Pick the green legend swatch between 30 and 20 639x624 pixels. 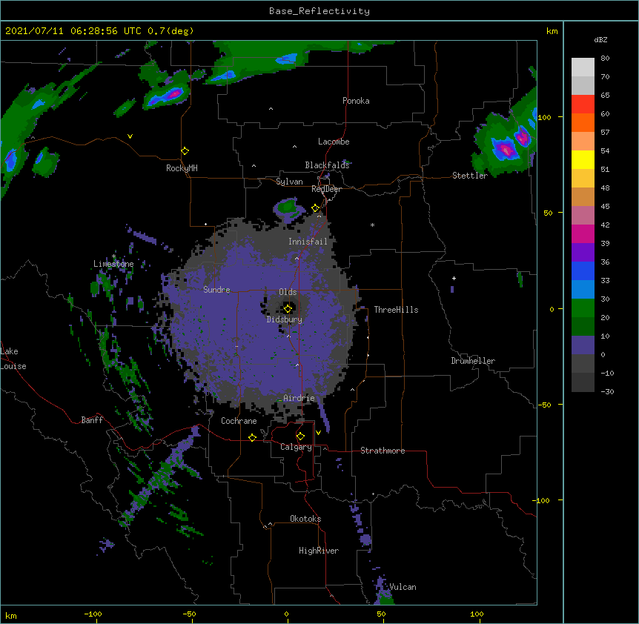[583, 308]
